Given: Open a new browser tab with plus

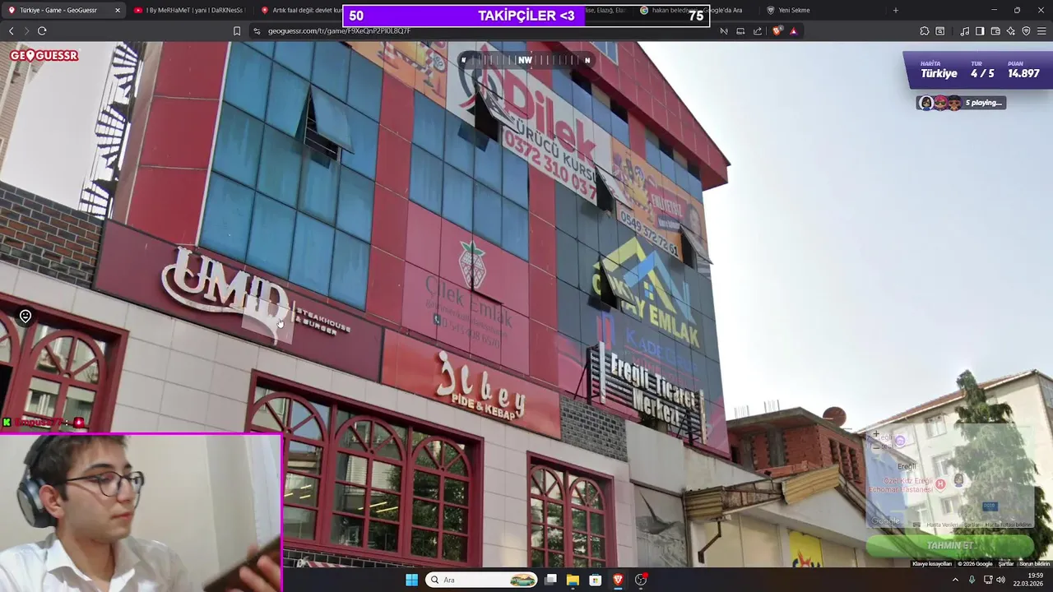Looking at the screenshot, I should point(896,10).
